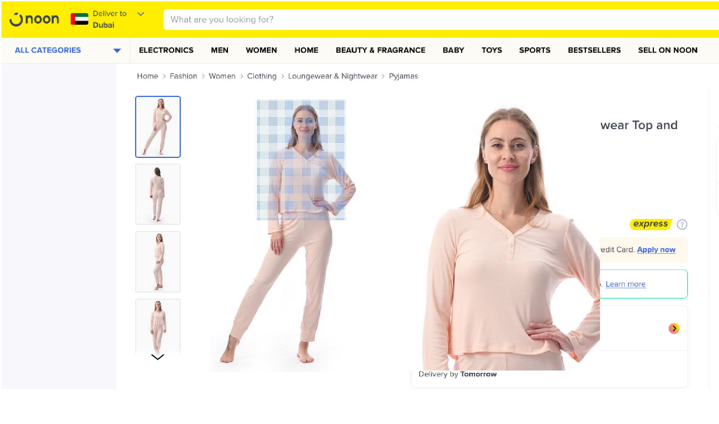Image resolution: width=719 pixels, height=424 pixels.
Task: Click the orange arrow circle icon
Action: coord(674,328)
